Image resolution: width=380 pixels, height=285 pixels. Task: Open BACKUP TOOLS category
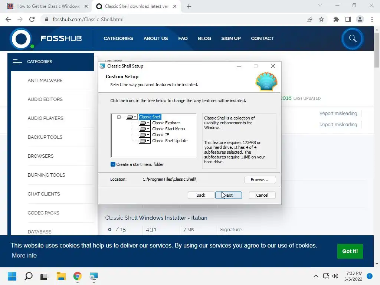pyautogui.click(x=45, y=137)
